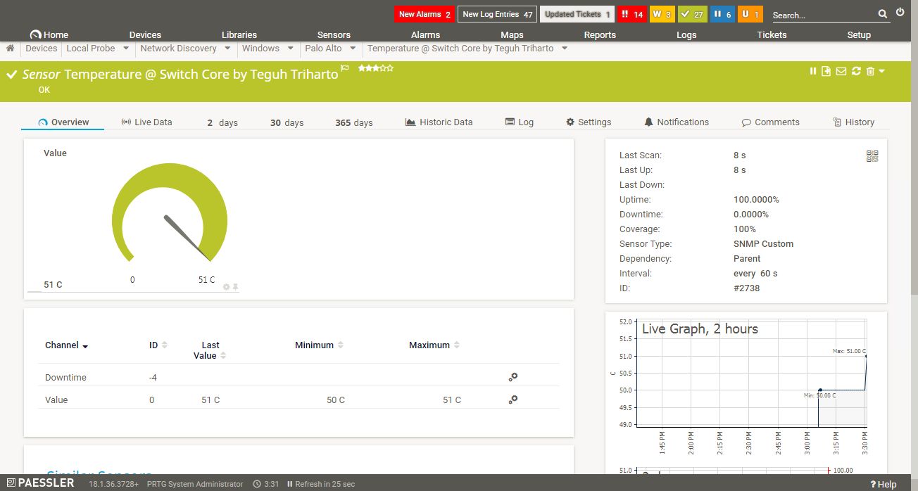
Task: Delete the sensor using the trash icon
Action: pyautogui.click(x=869, y=70)
